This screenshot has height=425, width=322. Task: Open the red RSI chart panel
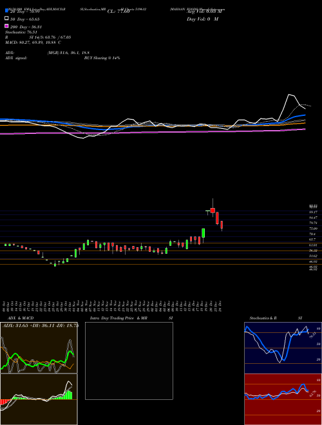point(283,399)
